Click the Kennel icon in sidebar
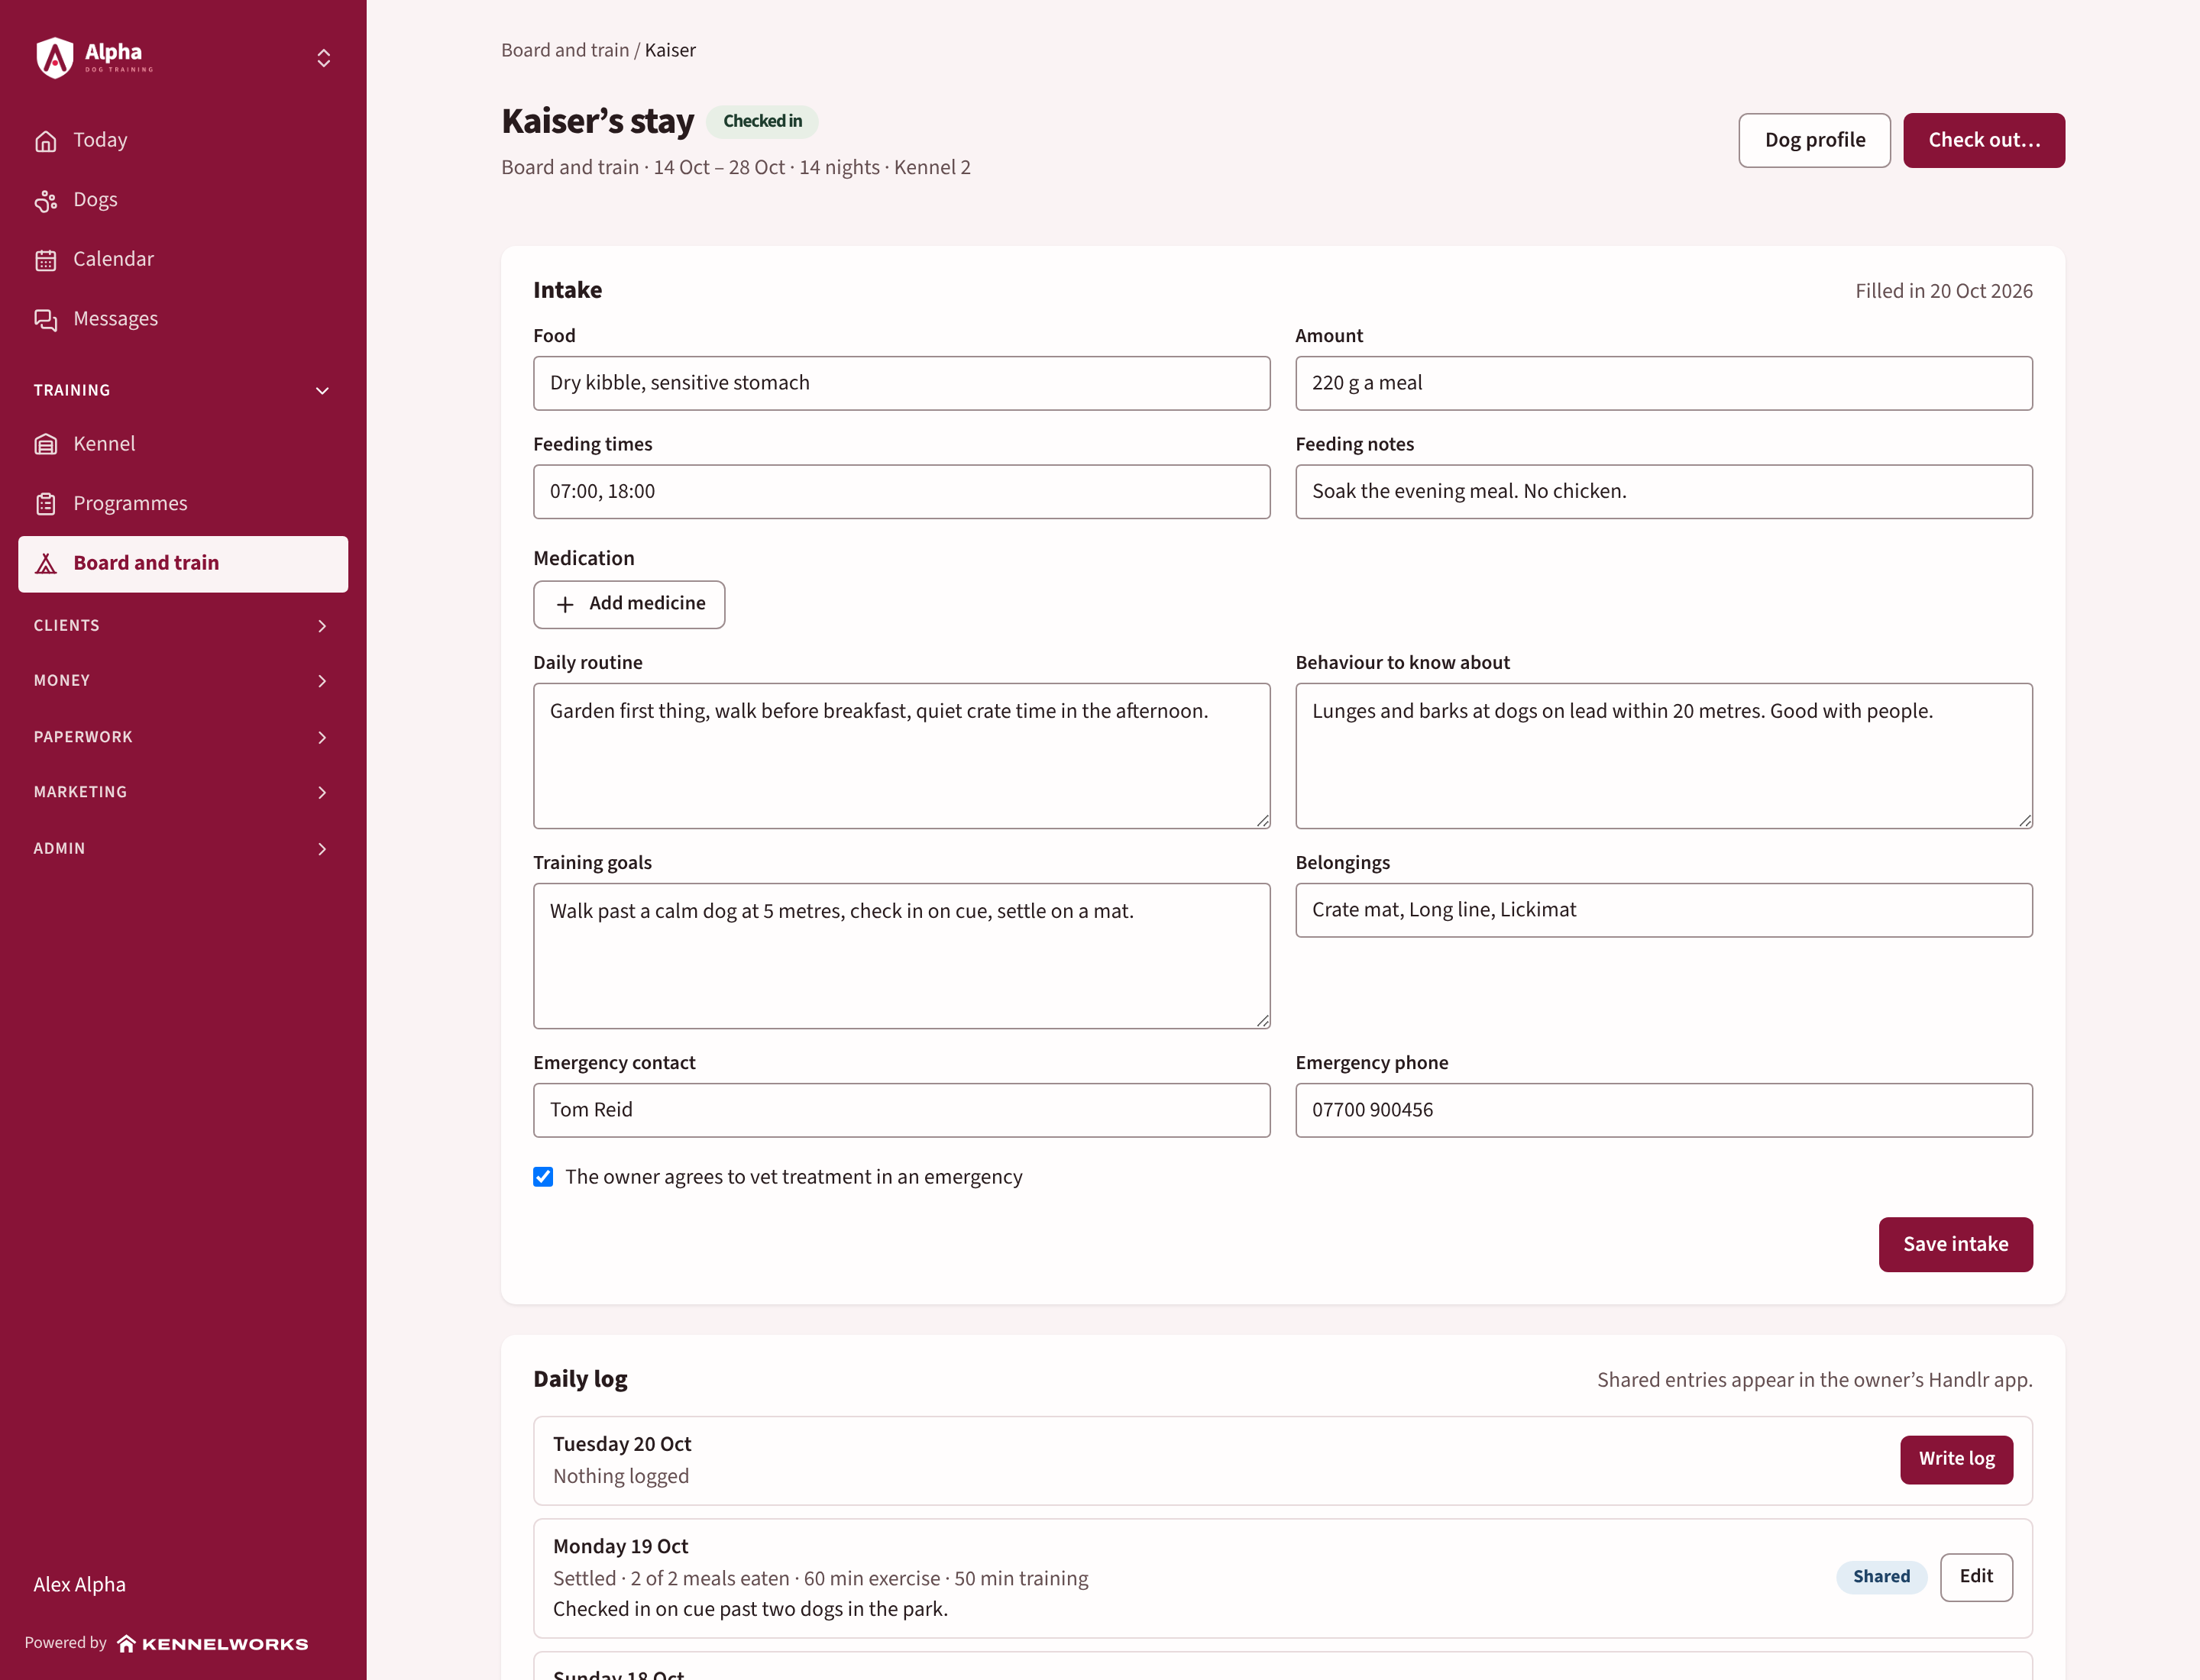This screenshot has height=1680, width=2200. coord(46,444)
